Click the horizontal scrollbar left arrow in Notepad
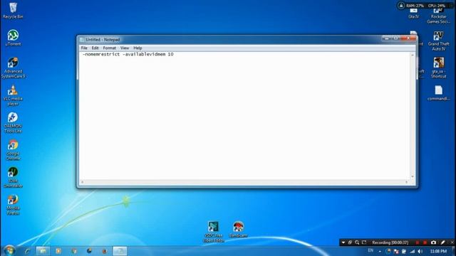 coord(83,182)
